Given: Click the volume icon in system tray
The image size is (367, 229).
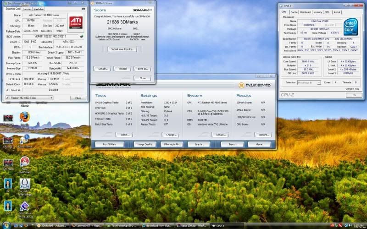Looking at the screenshot, I should (x=350, y=226).
